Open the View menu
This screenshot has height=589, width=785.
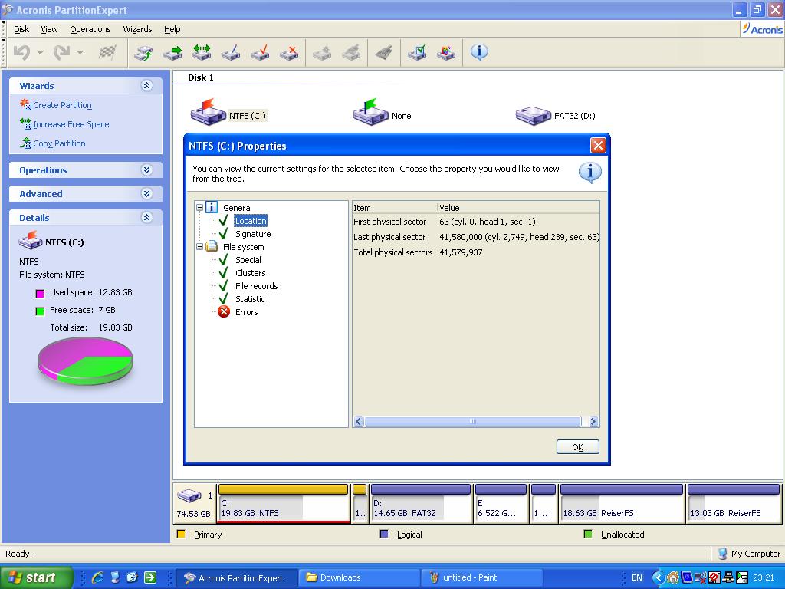(49, 29)
